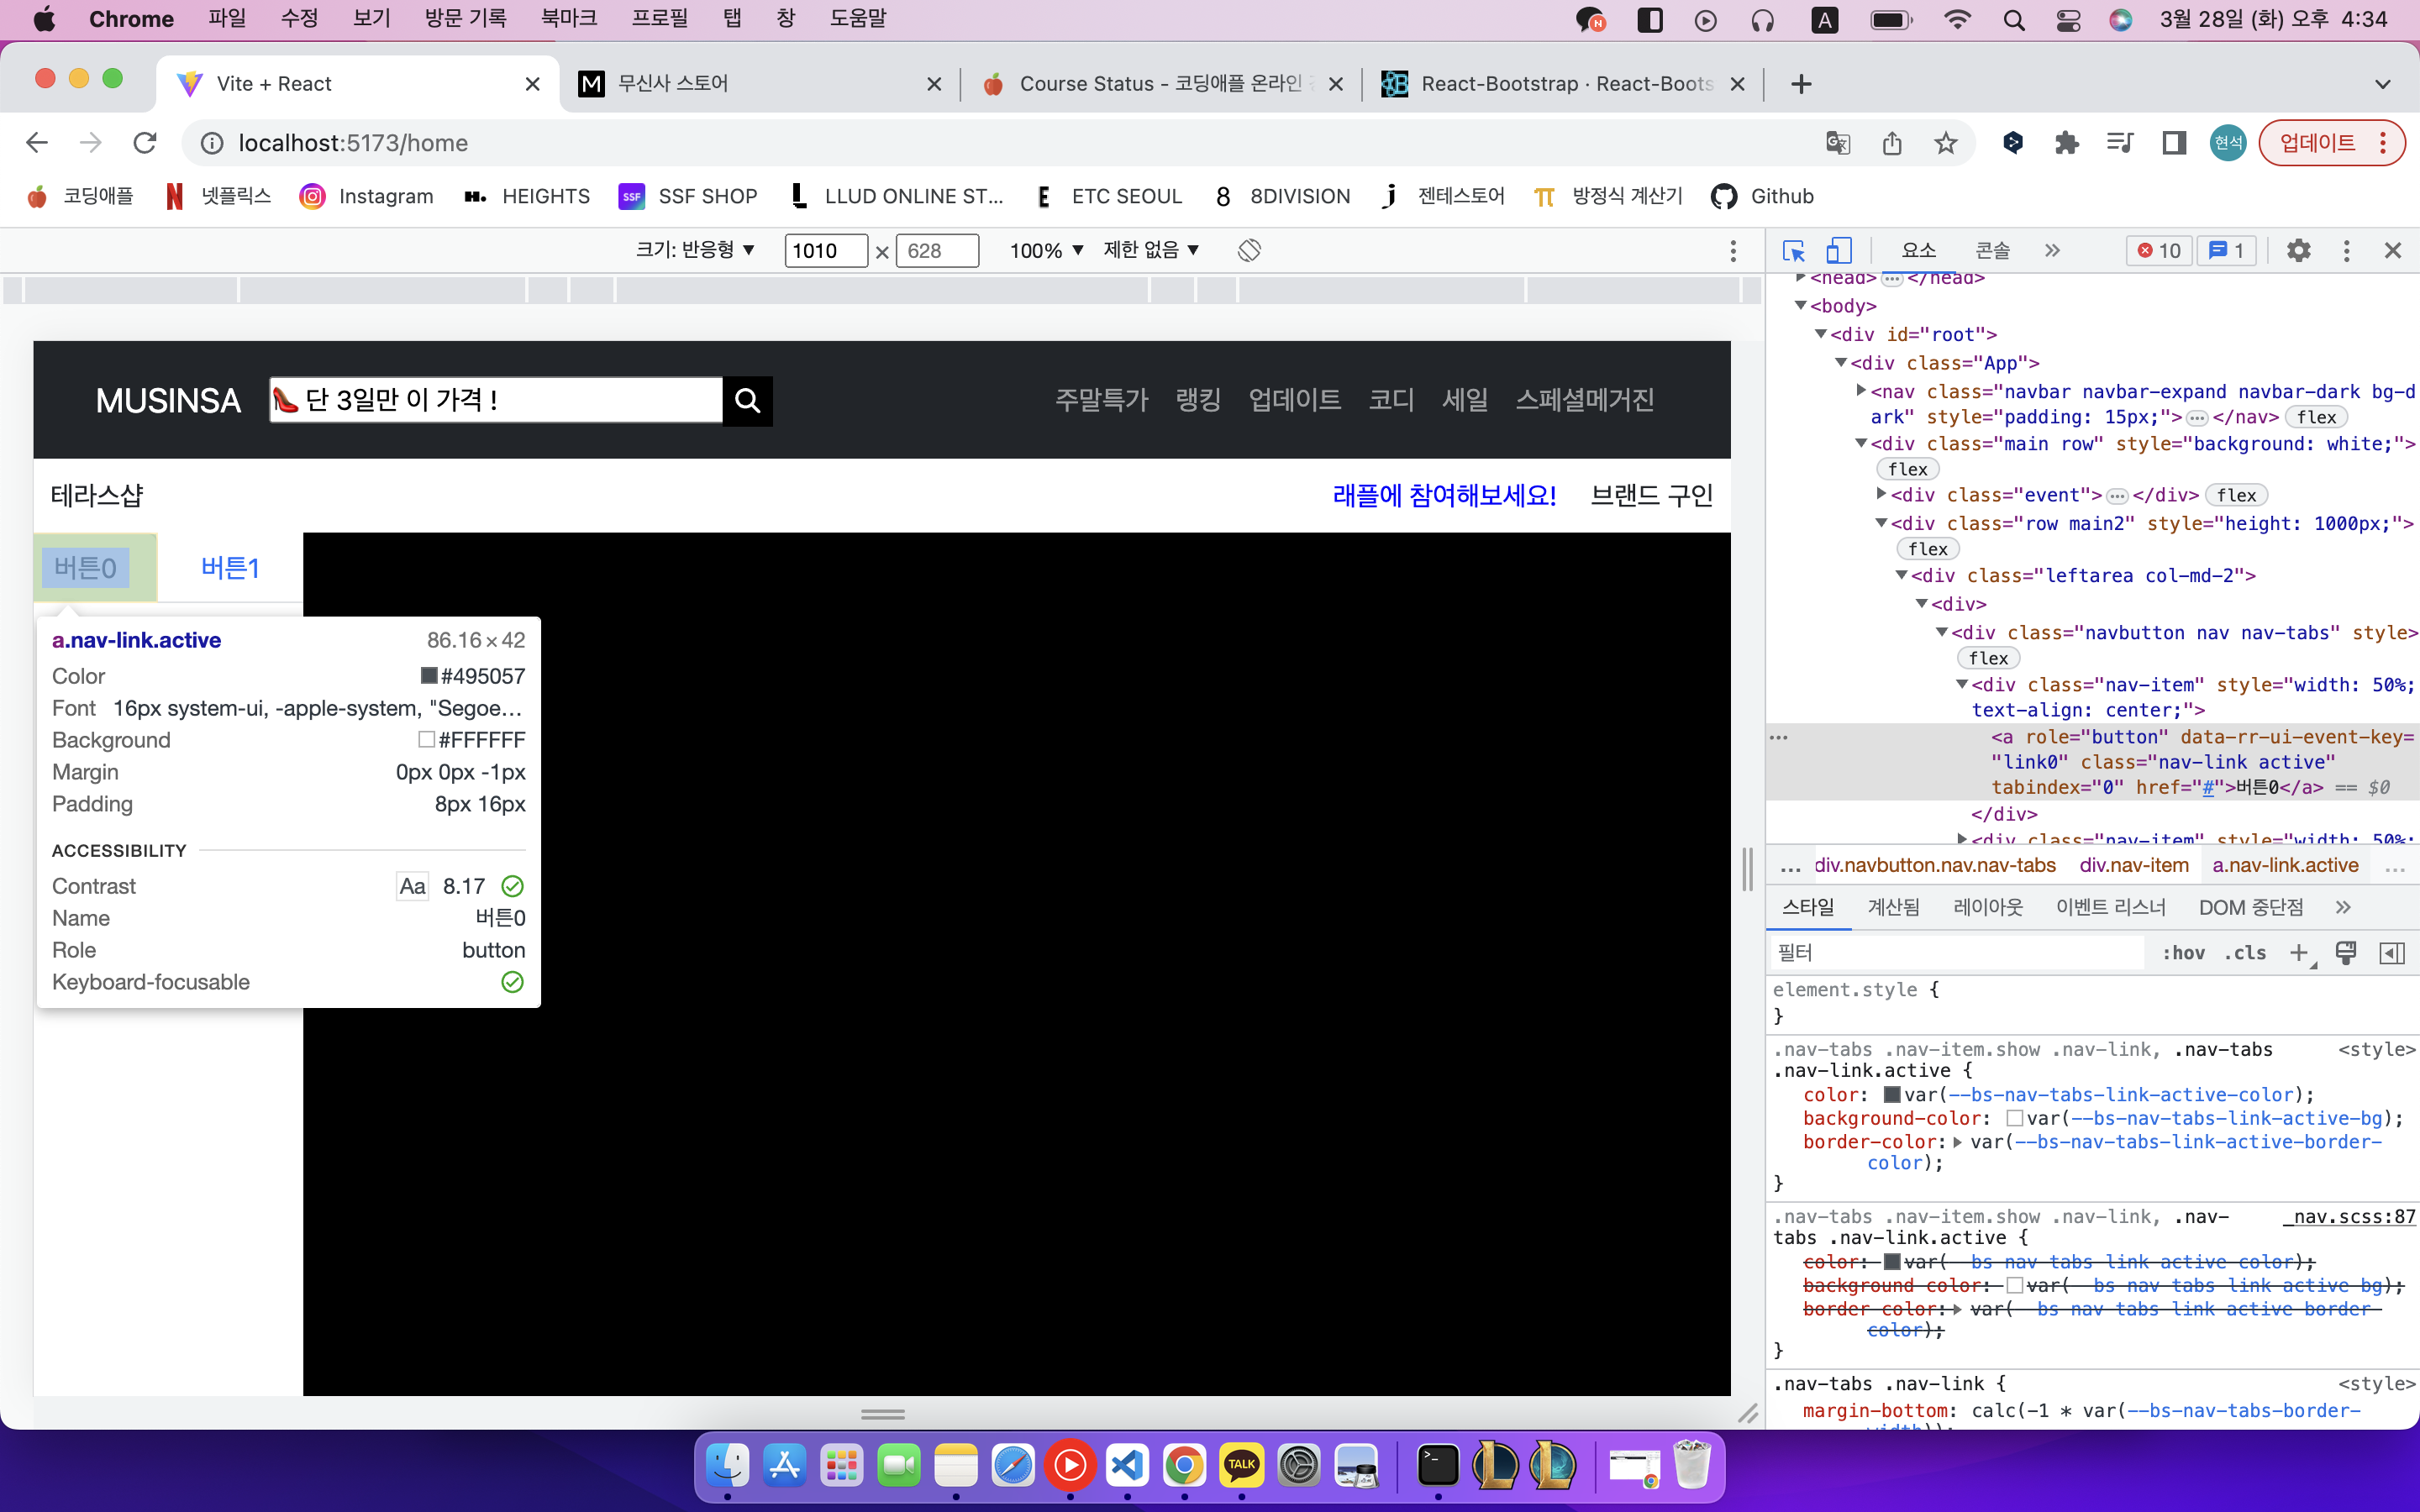Screen dimensions: 2420x1512
Task: Toggle the :hov element state panel
Action: pos(2183,953)
